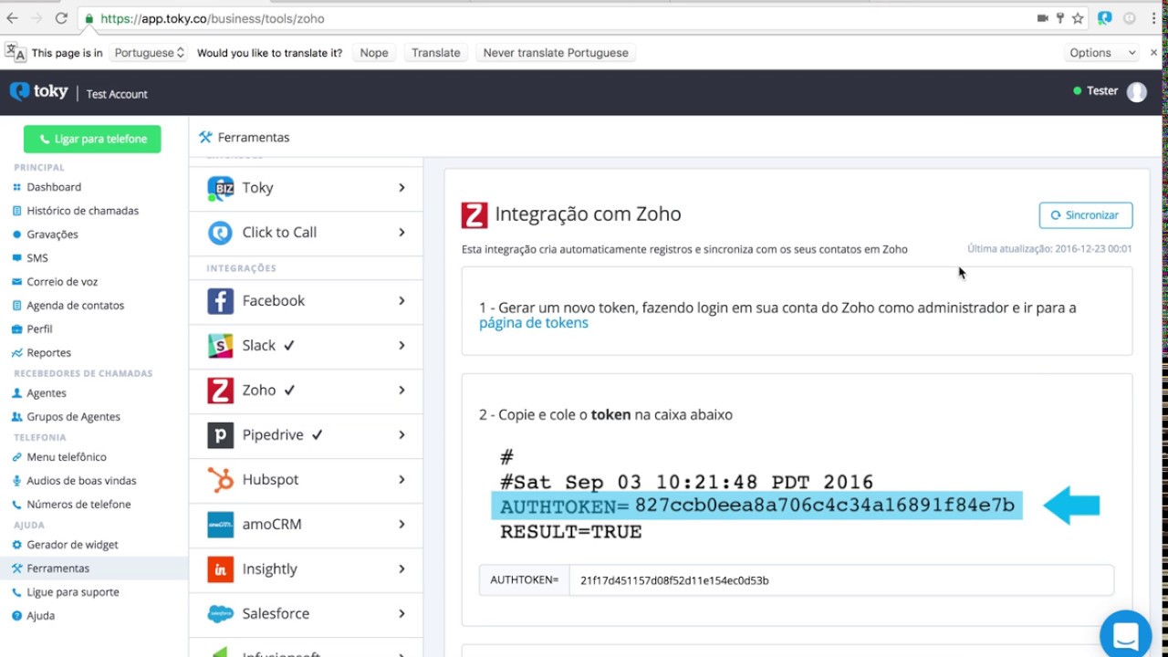Screen dimensions: 1168x657
Task: Open the página de tokens link
Action: tap(534, 323)
